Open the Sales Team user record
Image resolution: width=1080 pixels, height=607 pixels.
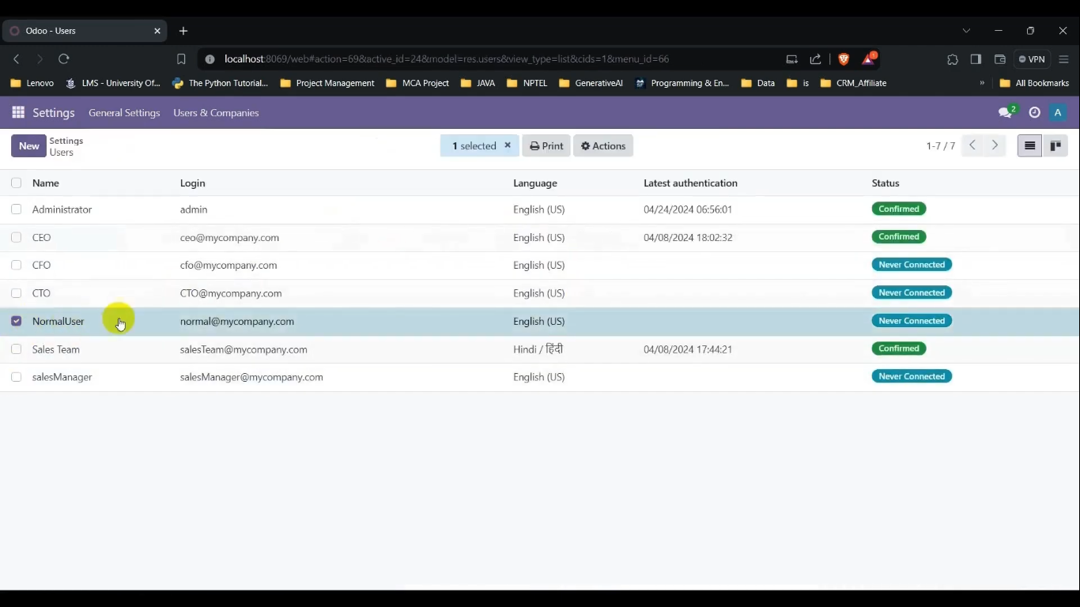[56, 349]
